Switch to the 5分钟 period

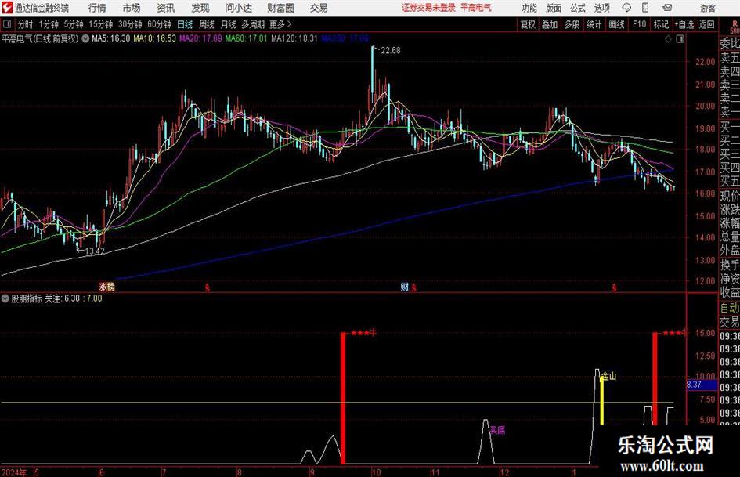(x=73, y=24)
